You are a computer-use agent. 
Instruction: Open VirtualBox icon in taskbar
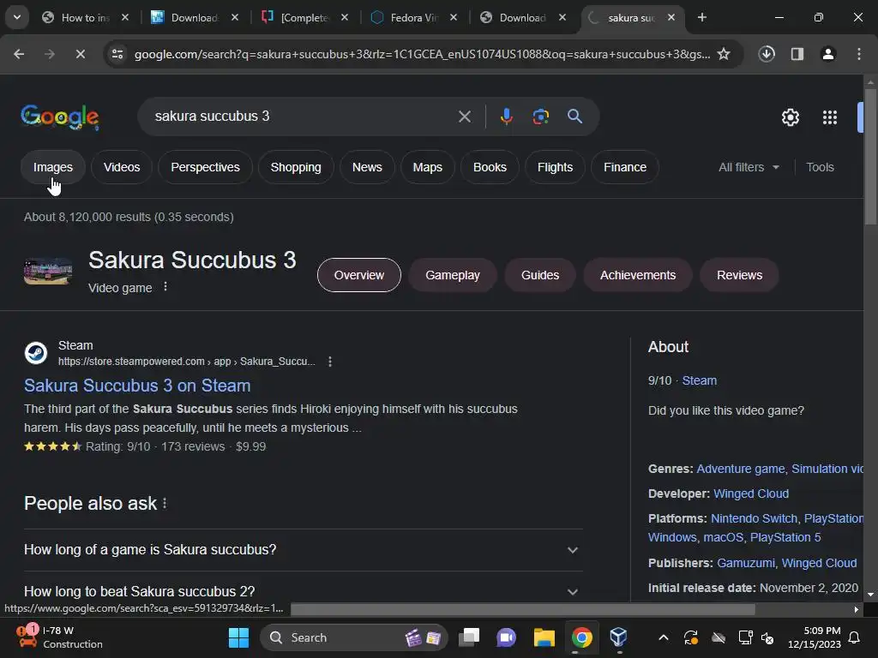(x=618, y=637)
